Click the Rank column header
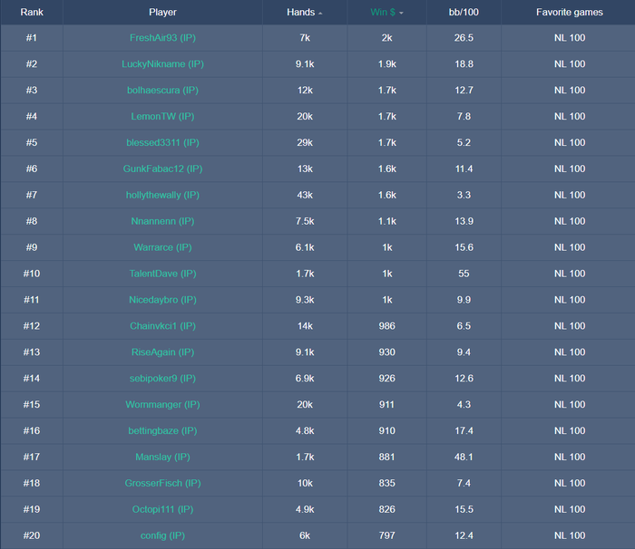Image resolution: width=635 pixels, height=549 pixels. pos(32,12)
